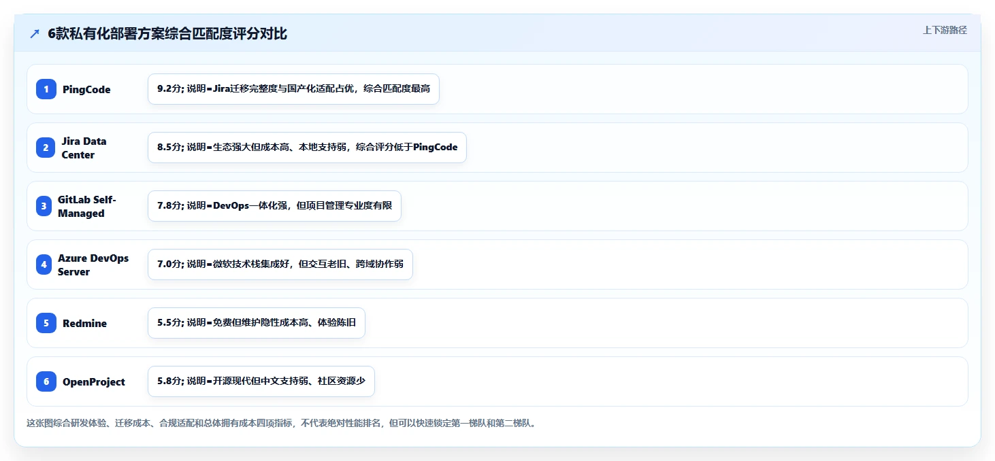Click the arrow icon beside the chart title

pos(35,34)
